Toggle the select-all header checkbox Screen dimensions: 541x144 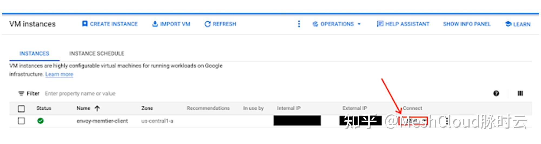tap(21, 109)
